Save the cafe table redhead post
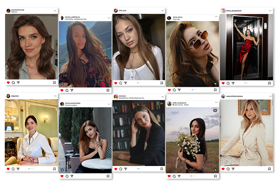Image resolution: width=279 pixels, height=186 pixels. (108, 176)
